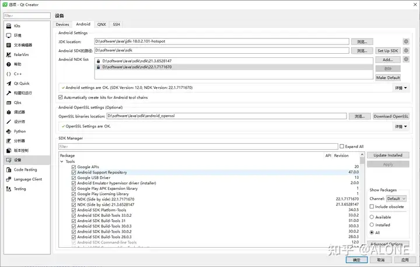Image resolution: width=420 pixels, height=267 pixels.
Task: Open the Testing settings icon
Action: click(9, 189)
